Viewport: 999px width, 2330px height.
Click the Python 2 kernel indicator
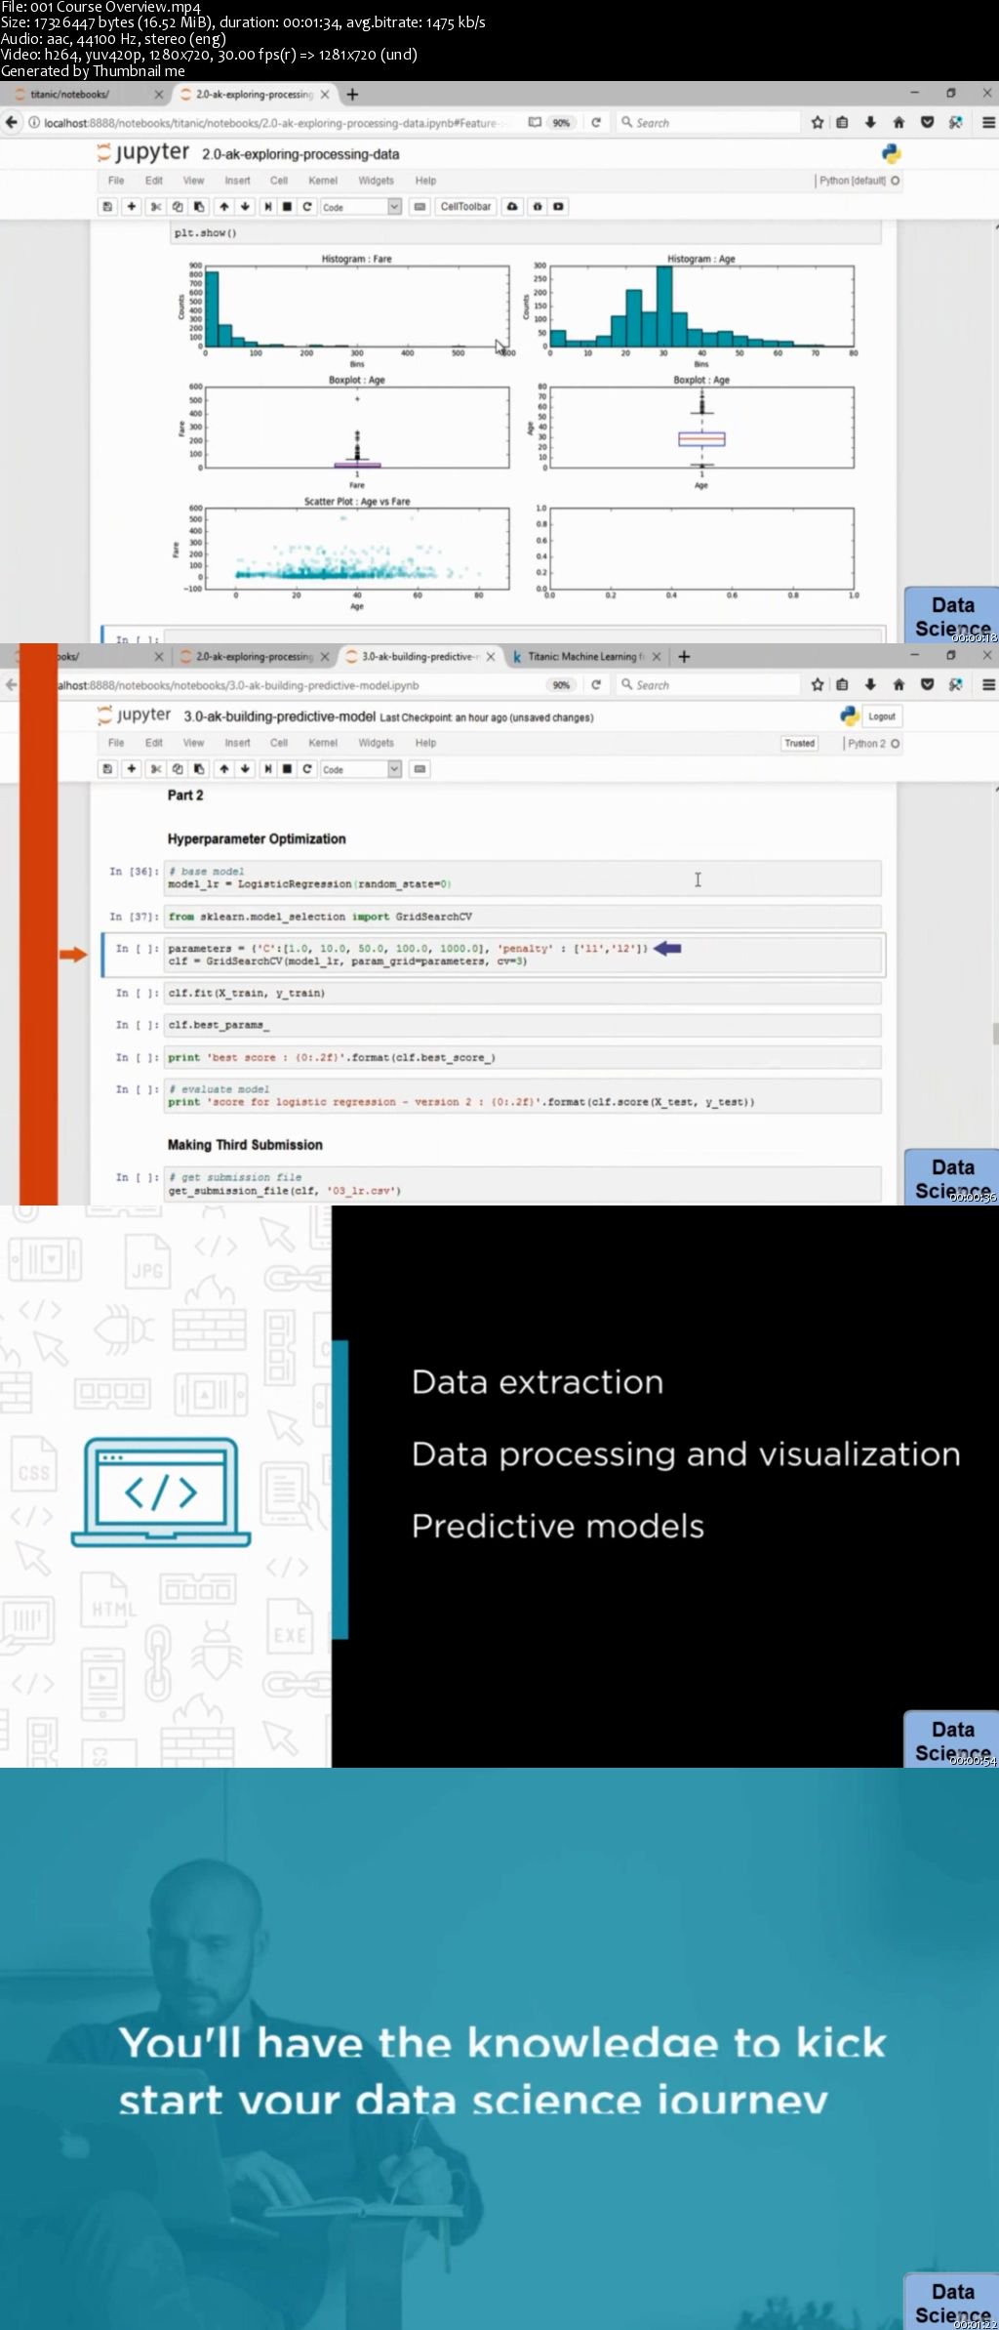pyautogui.click(x=873, y=744)
